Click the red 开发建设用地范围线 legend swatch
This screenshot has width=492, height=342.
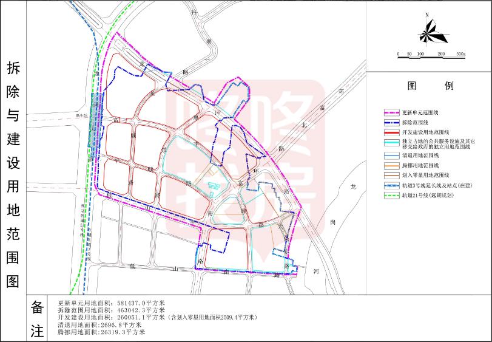point(391,132)
